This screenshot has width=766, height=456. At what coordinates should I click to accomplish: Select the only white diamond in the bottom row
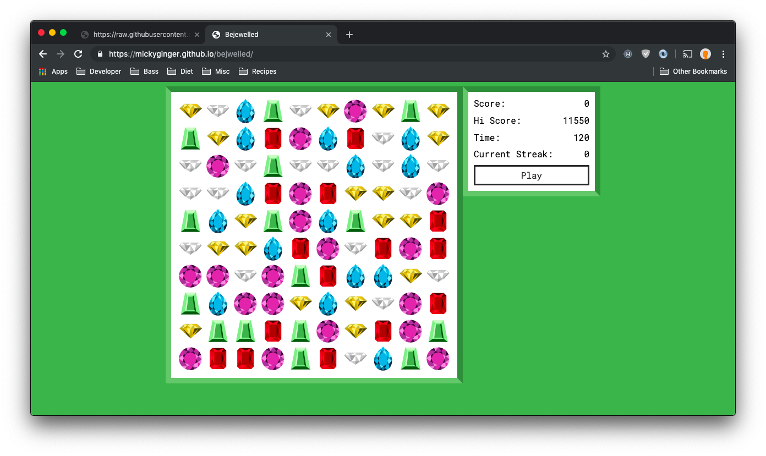[355, 358]
